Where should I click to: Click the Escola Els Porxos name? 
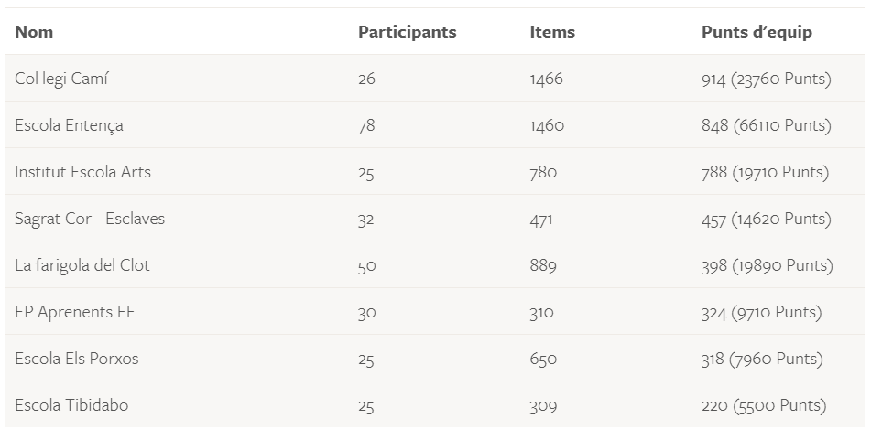(x=77, y=359)
